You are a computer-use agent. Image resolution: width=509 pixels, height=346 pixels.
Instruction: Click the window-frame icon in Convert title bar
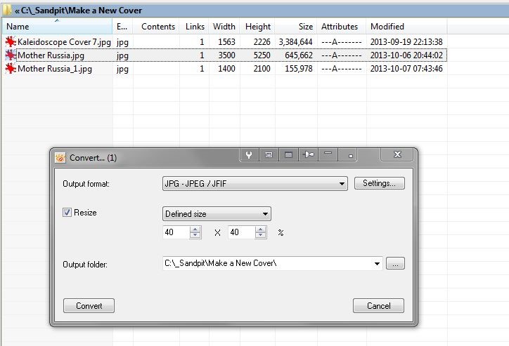(x=269, y=155)
